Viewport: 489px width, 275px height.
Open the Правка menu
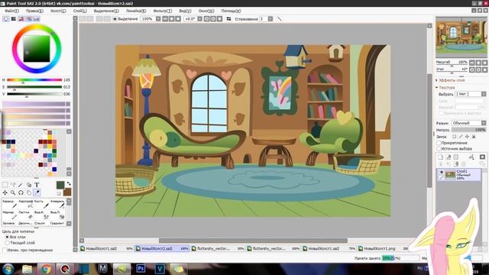coord(34,11)
